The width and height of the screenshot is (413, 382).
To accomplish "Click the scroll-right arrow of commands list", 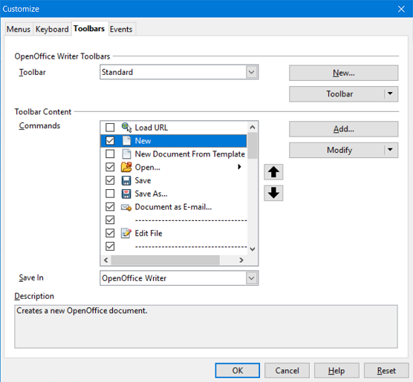I will pos(241,260).
